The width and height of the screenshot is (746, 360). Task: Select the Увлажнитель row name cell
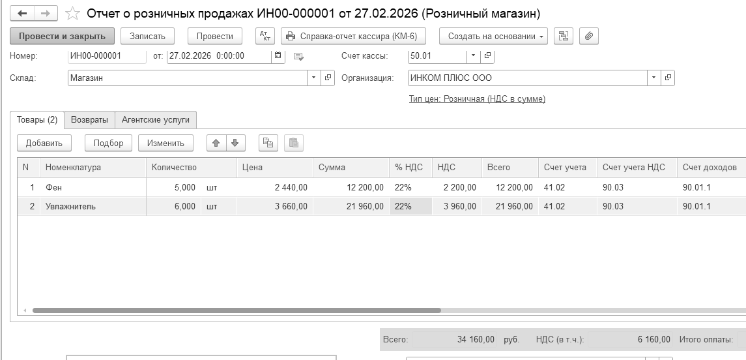[93, 206]
